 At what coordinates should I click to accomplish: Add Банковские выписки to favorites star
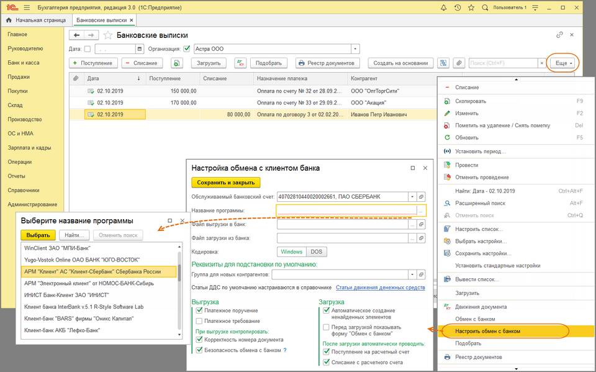(x=108, y=35)
